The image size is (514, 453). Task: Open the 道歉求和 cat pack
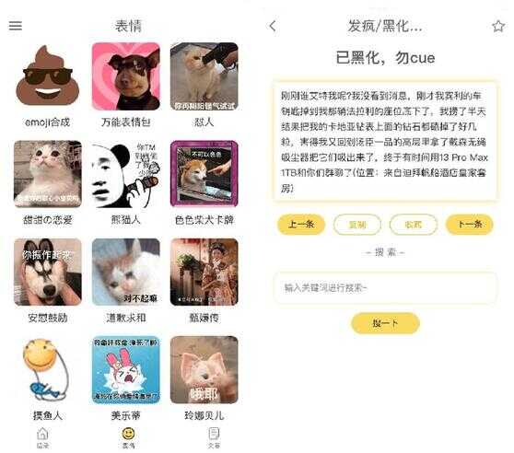[x=126, y=272]
